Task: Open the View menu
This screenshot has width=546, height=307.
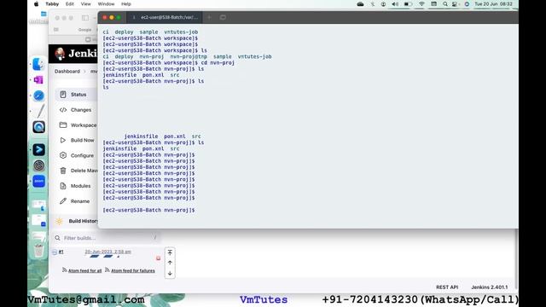Action: [x=85, y=4]
